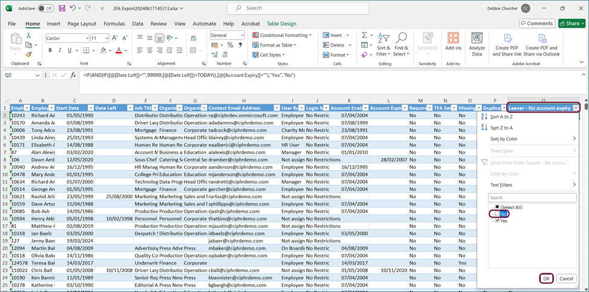Open the font name Calibri dropdown
The height and width of the screenshot is (292, 589).
pyautogui.click(x=87, y=38)
